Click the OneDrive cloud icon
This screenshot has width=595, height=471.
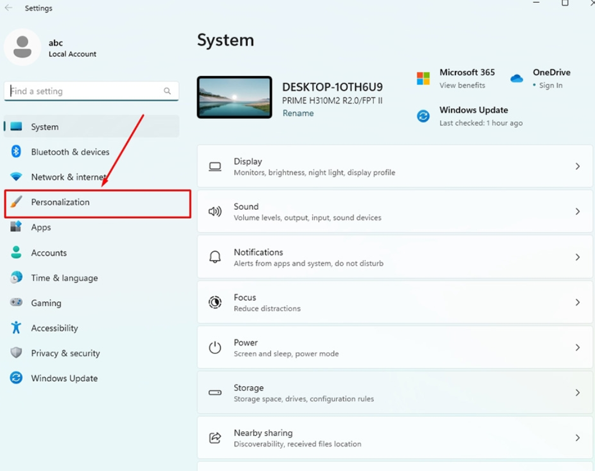click(517, 78)
